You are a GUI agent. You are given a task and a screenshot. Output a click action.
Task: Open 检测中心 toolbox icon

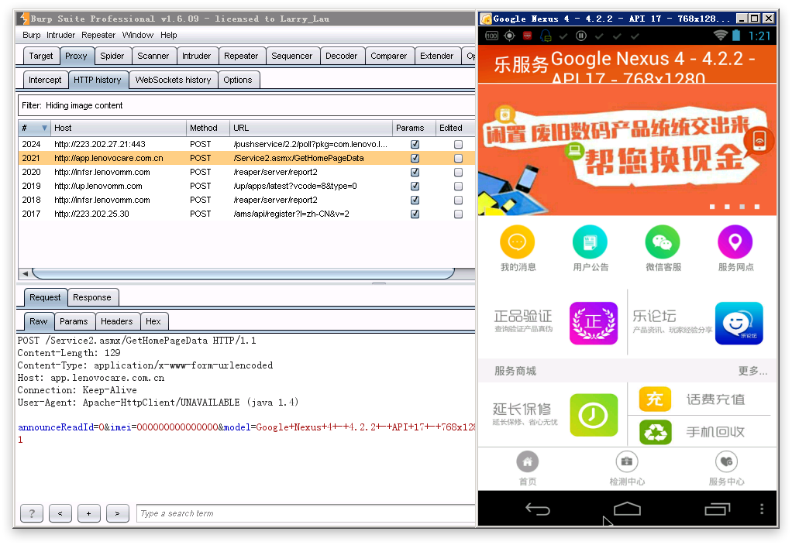click(627, 461)
